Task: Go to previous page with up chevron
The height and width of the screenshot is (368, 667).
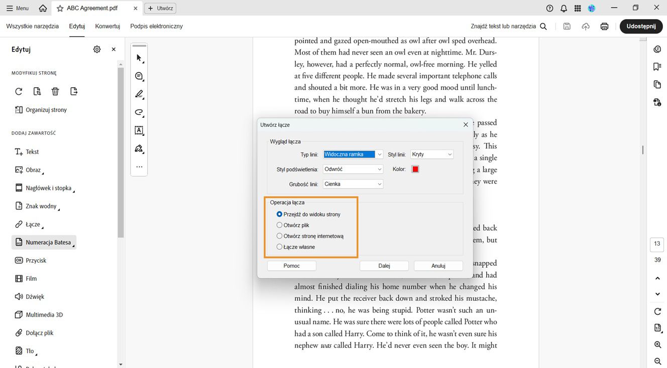Action: tap(657, 278)
